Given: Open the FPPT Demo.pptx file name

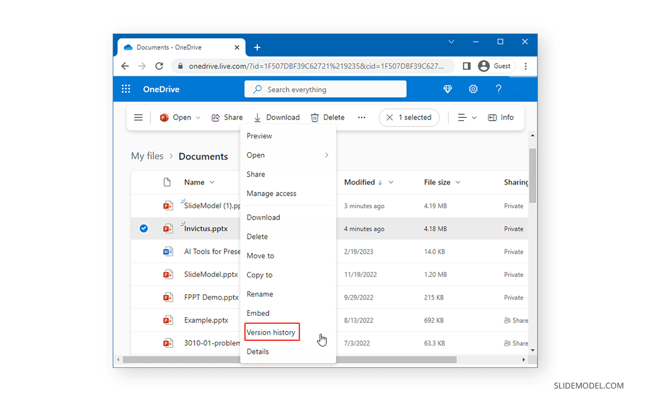Looking at the screenshot, I should pos(211,298).
